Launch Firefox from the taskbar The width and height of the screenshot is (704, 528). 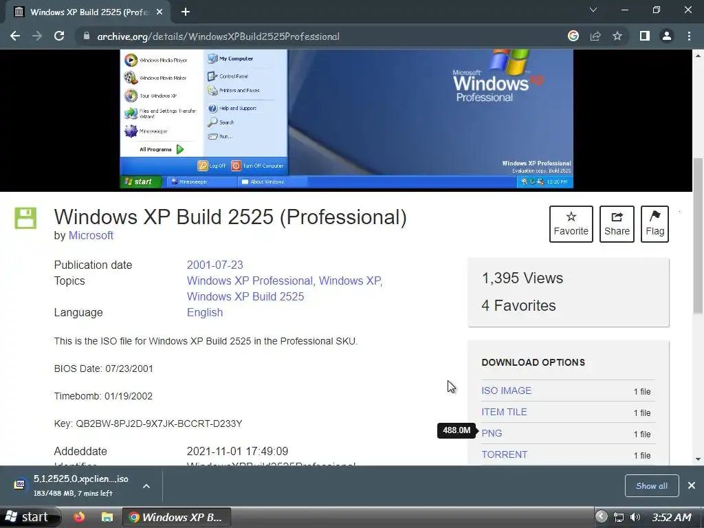(79, 517)
